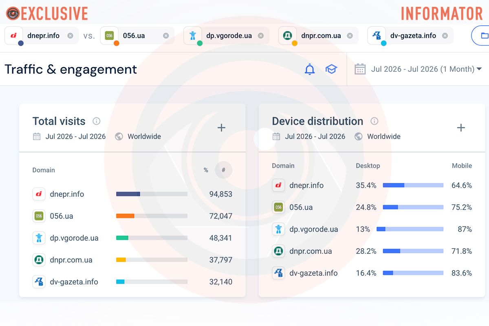Viewport: 489px width, 326px height.
Task: Click dp.vgorode.ua green visits bar
Action: tap(122, 238)
